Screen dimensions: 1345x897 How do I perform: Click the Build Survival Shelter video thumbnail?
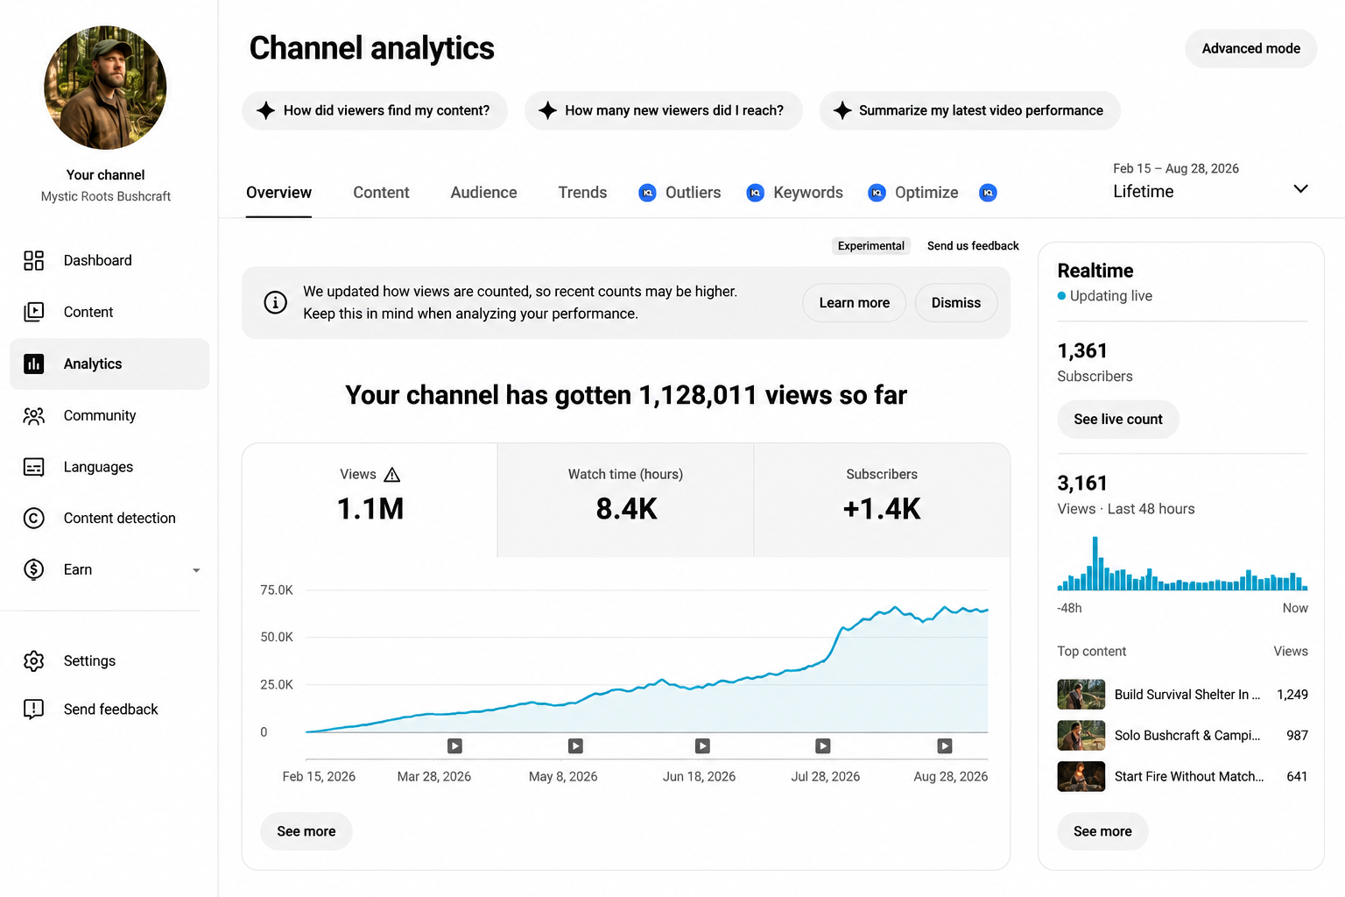(x=1081, y=695)
